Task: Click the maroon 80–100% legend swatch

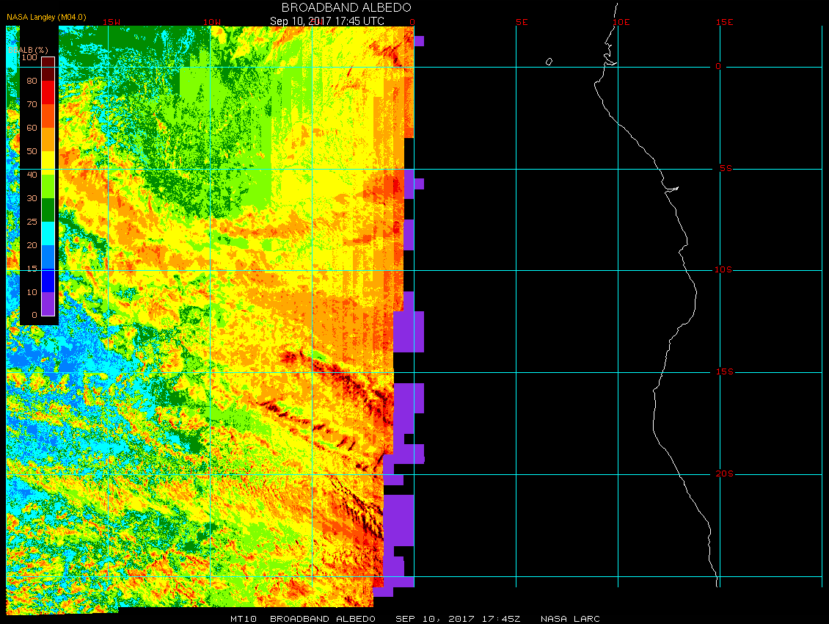Action: point(48,69)
